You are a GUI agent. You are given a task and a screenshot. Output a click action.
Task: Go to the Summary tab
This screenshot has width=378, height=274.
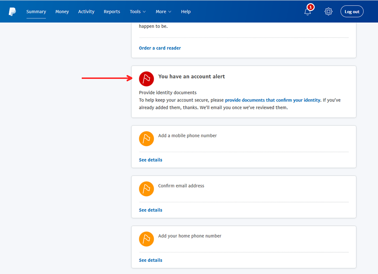coord(36,11)
